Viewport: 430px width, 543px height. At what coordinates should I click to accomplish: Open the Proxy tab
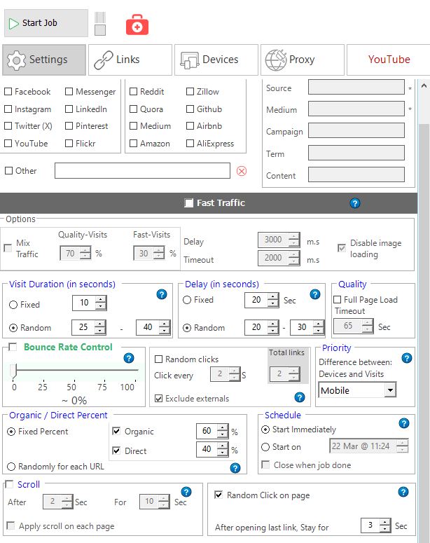coord(302,60)
